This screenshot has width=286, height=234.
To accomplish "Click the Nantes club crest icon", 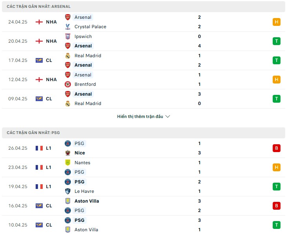I will pos(68,163).
